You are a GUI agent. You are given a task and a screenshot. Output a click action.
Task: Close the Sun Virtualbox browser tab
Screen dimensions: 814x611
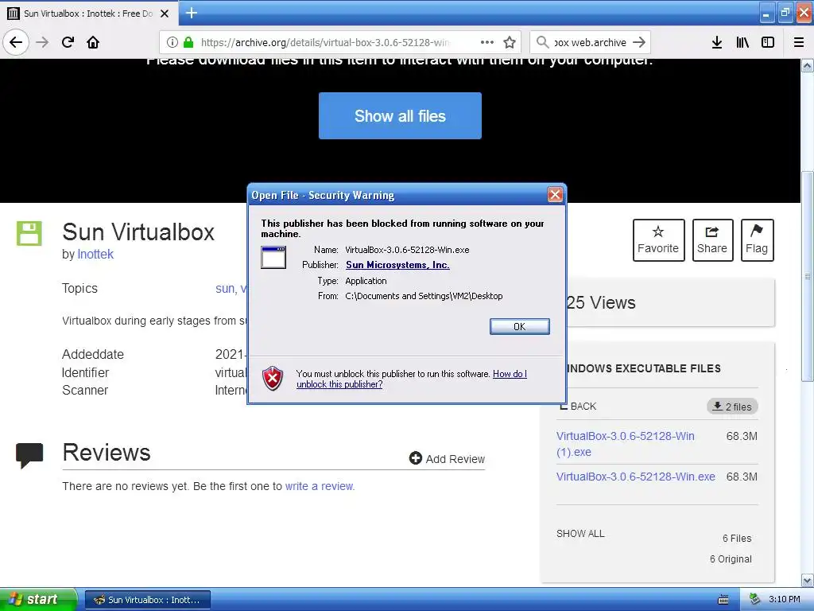pos(165,14)
